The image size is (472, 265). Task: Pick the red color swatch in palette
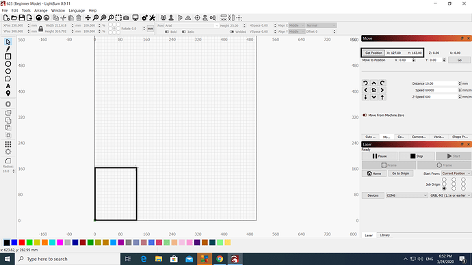(22, 242)
